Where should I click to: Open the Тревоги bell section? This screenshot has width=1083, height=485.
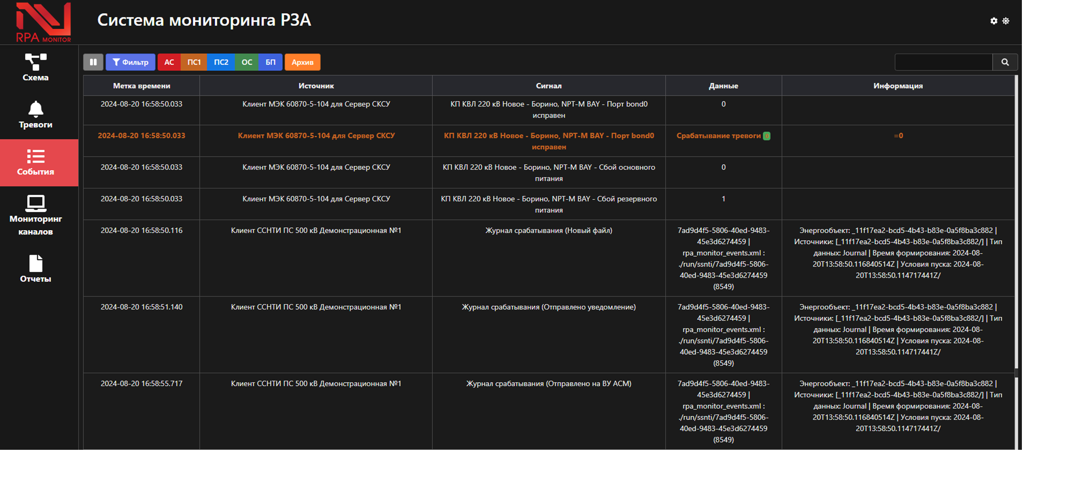click(35, 115)
